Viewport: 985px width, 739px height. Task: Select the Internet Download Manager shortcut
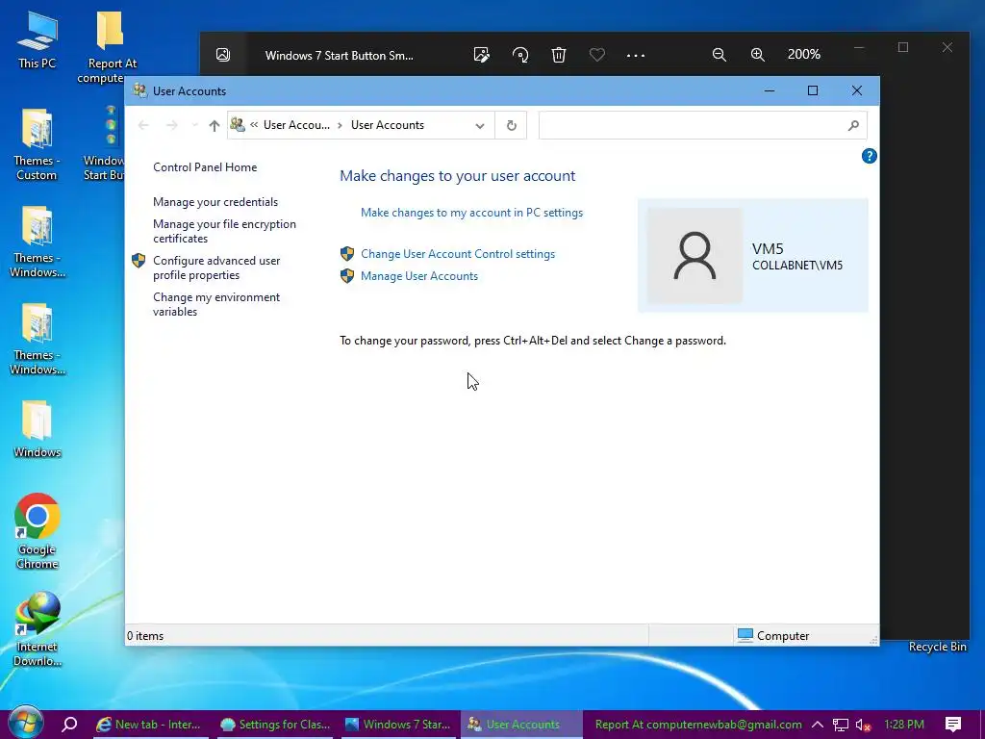point(38,629)
